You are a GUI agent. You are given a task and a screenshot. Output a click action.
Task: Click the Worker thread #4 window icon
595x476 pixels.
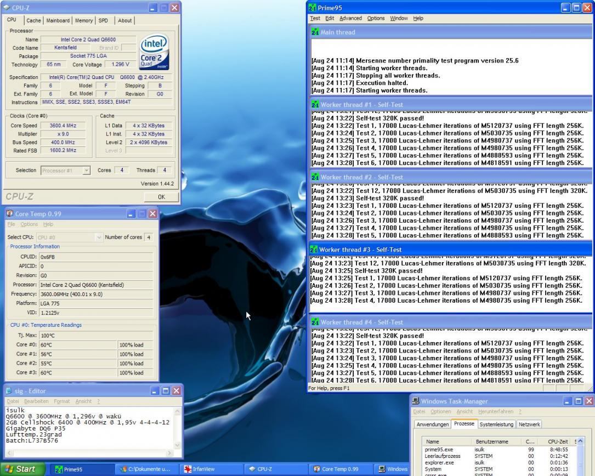315,322
